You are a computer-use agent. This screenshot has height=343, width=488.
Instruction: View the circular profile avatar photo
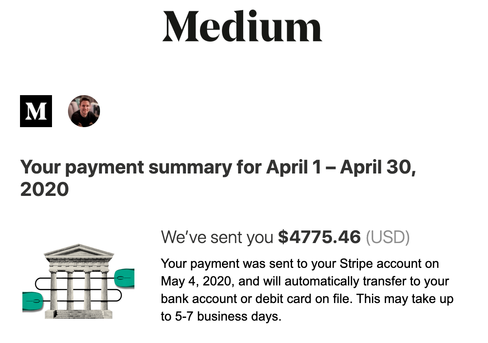click(x=84, y=111)
